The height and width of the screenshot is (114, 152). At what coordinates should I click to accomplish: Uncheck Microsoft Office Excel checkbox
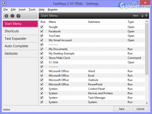click(42, 75)
